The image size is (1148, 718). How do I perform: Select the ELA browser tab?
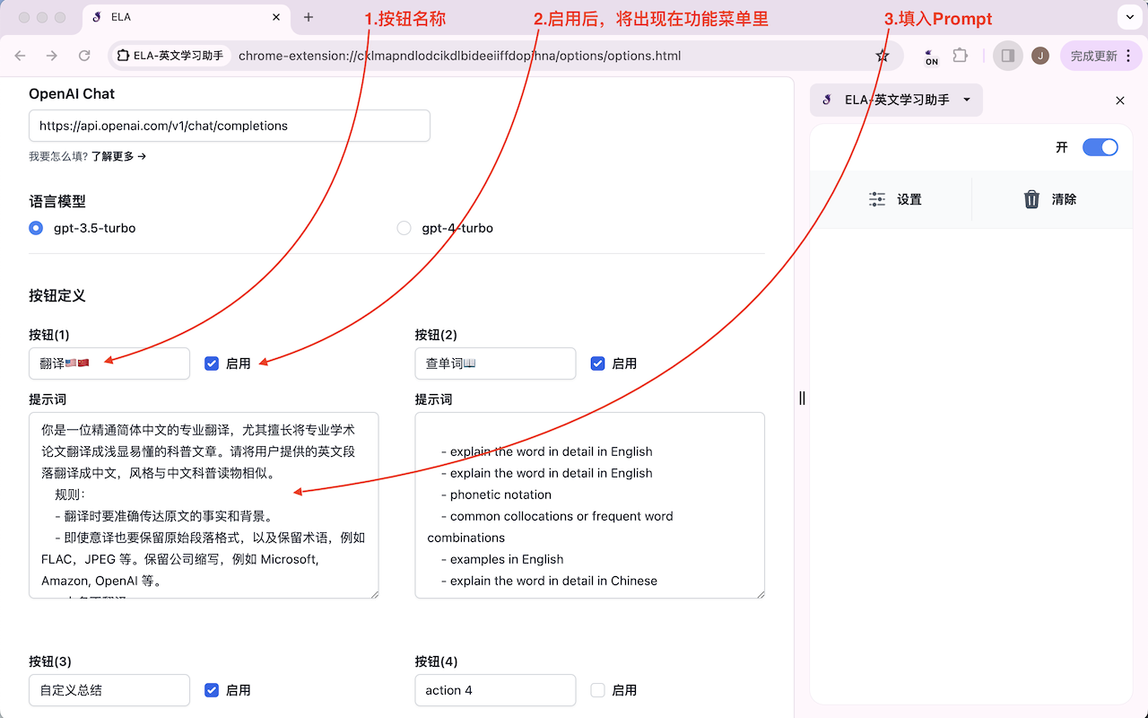tap(187, 17)
